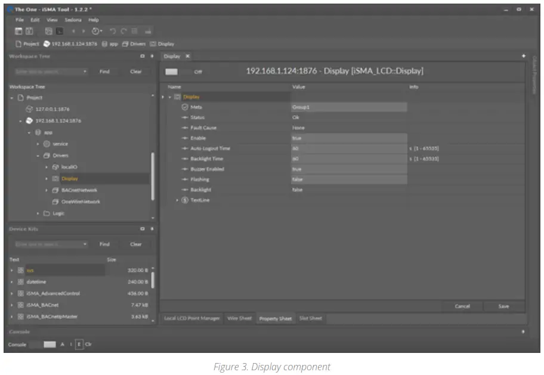Click the Save button

[x=504, y=306]
